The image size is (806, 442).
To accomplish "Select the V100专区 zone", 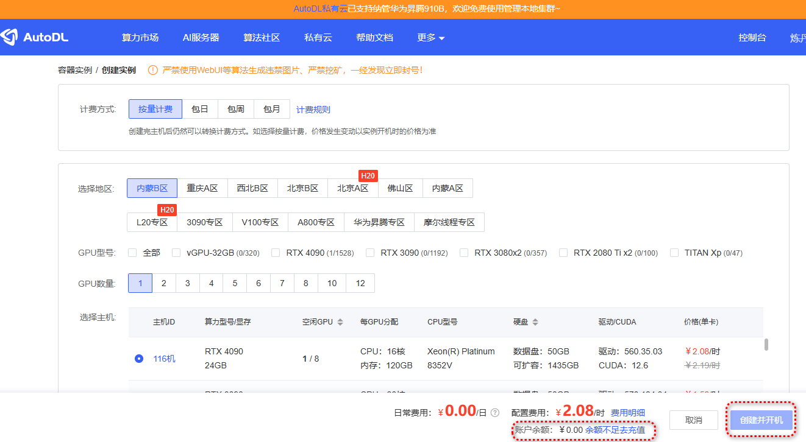I will coord(260,222).
